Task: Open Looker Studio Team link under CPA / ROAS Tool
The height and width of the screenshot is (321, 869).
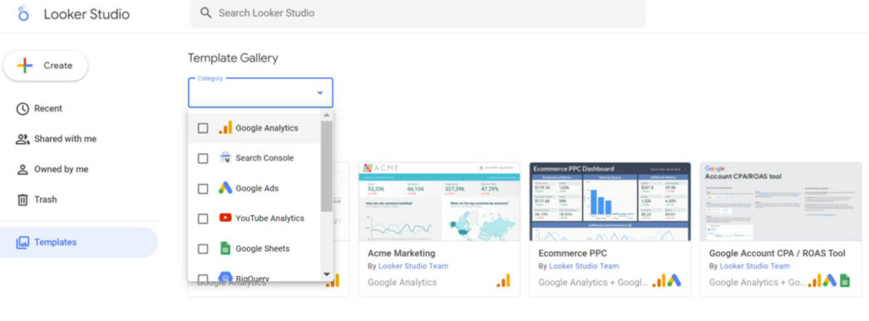Action: (x=754, y=266)
